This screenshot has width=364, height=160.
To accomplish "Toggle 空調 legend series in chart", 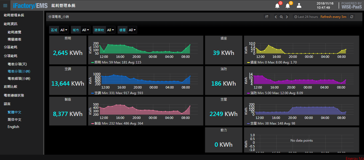I will coord(98,93).
